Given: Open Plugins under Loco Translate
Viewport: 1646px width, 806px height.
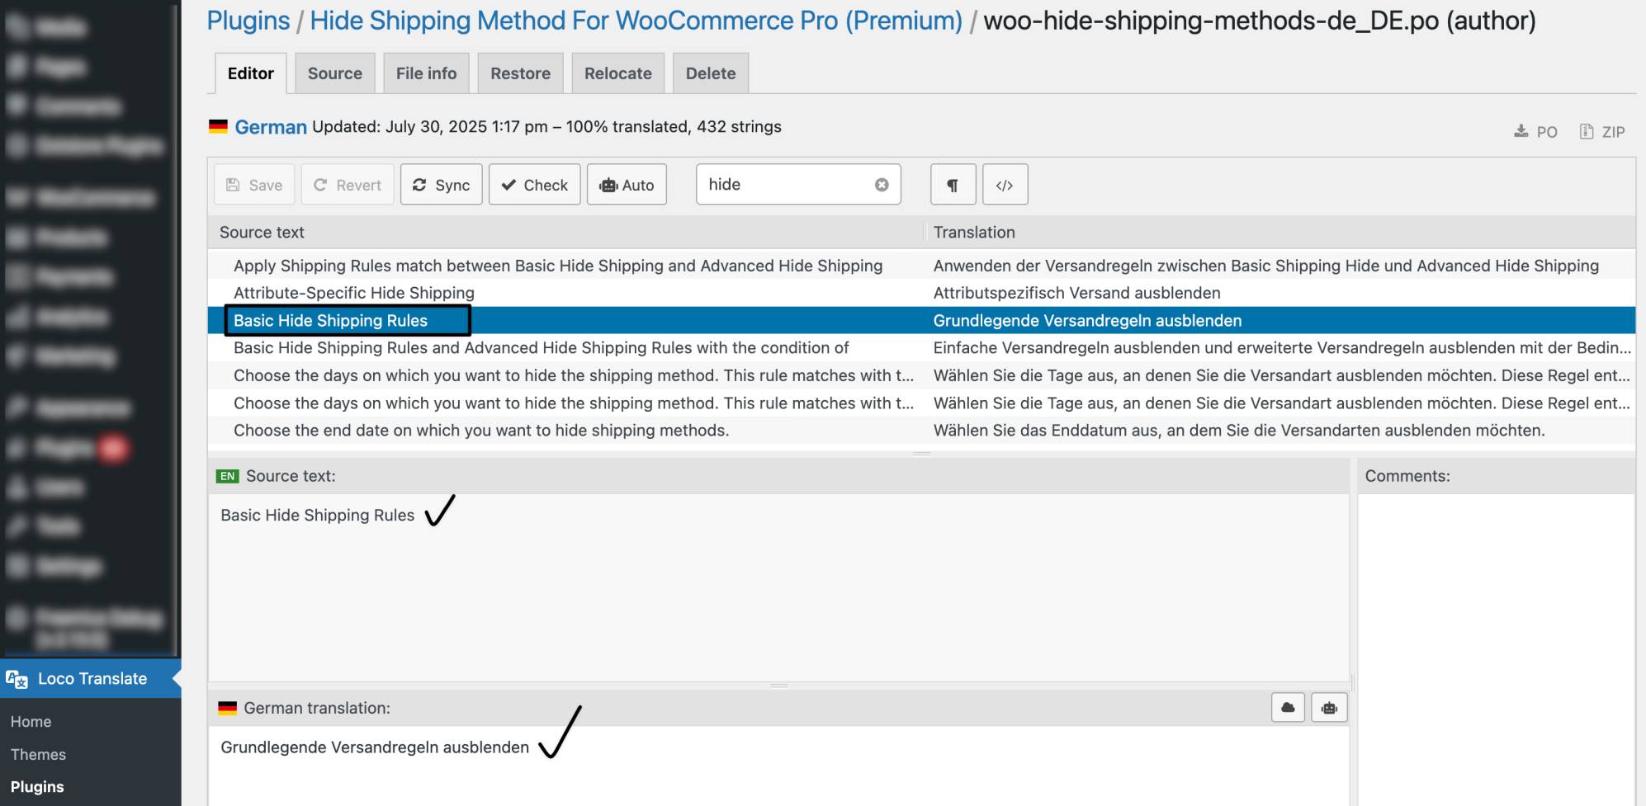Looking at the screenshot, I should coord(37,787).
